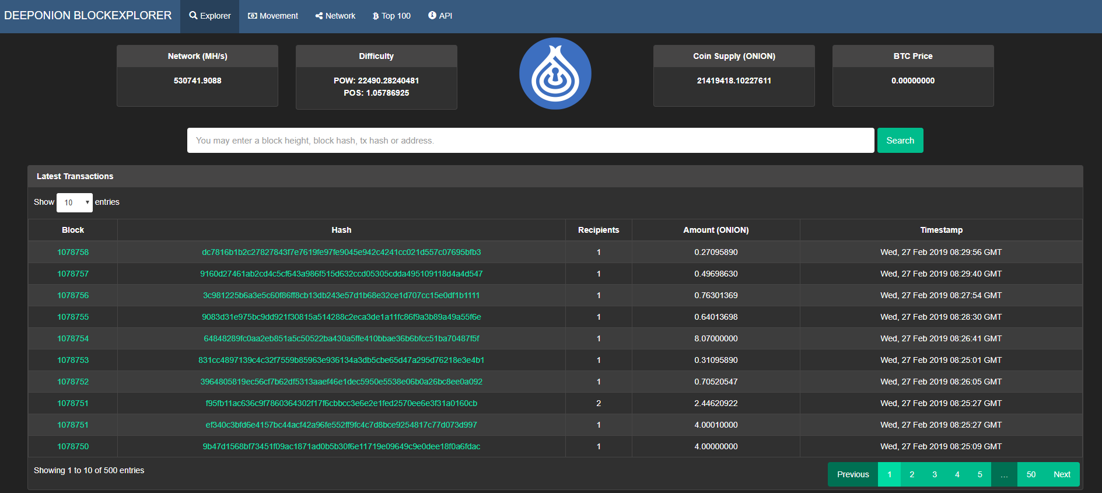Click timestamp Wed, 27 Feb 2019 08:26:41 GMT
Image resolution: width=1102 pixels, height=493 pixels.
(x=941, y=338)
